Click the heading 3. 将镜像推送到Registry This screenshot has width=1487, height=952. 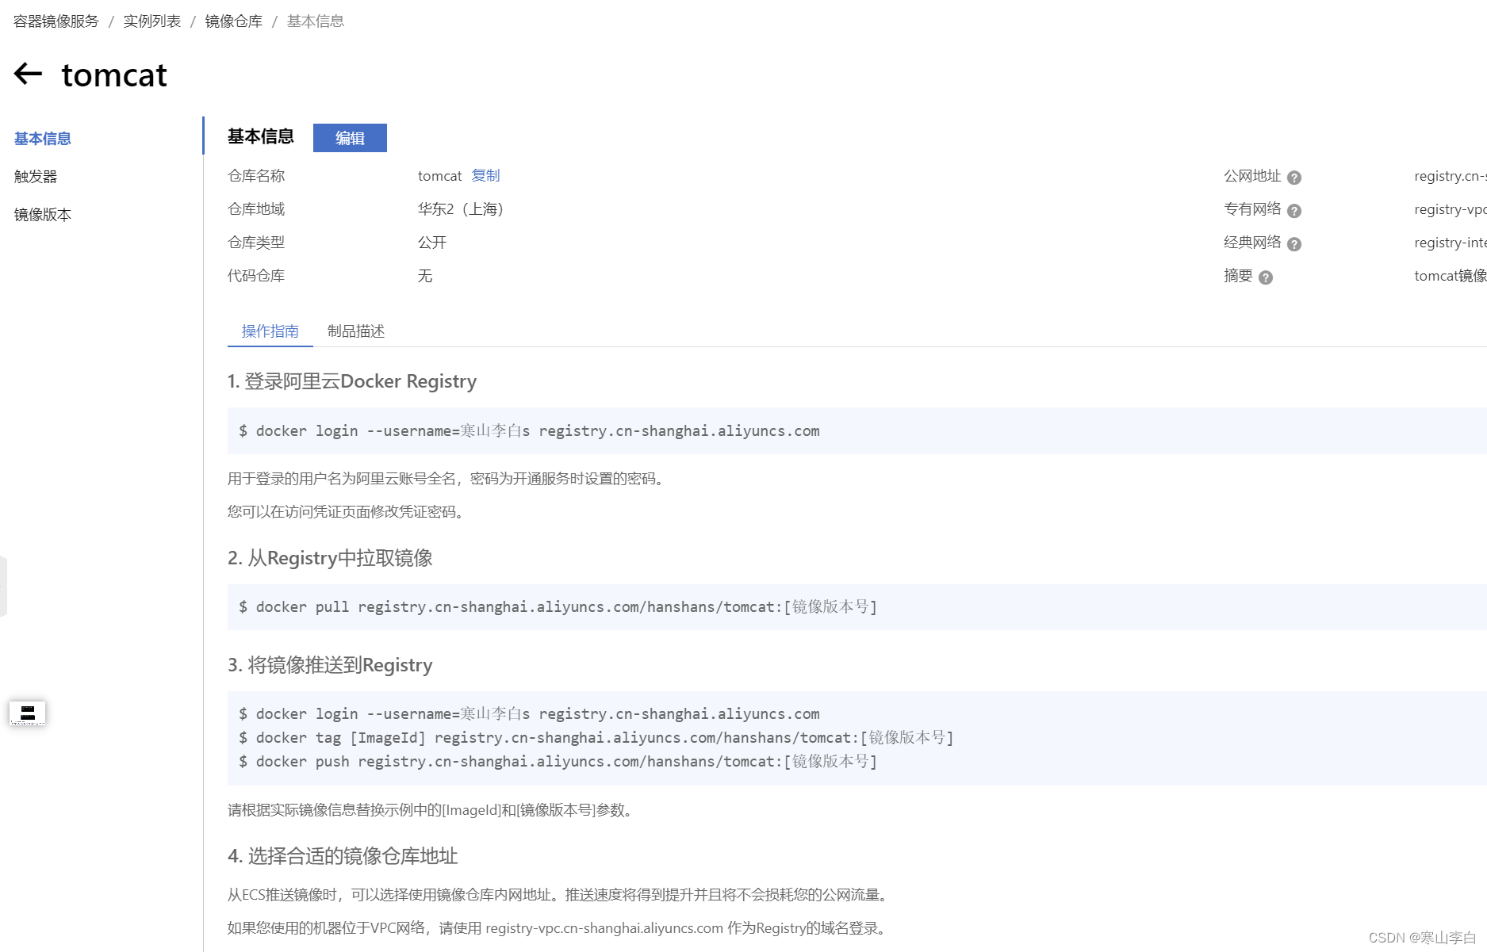pos(330,665)
